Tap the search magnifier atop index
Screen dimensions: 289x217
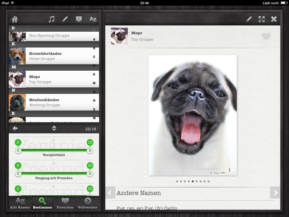(x=94, y=30)
